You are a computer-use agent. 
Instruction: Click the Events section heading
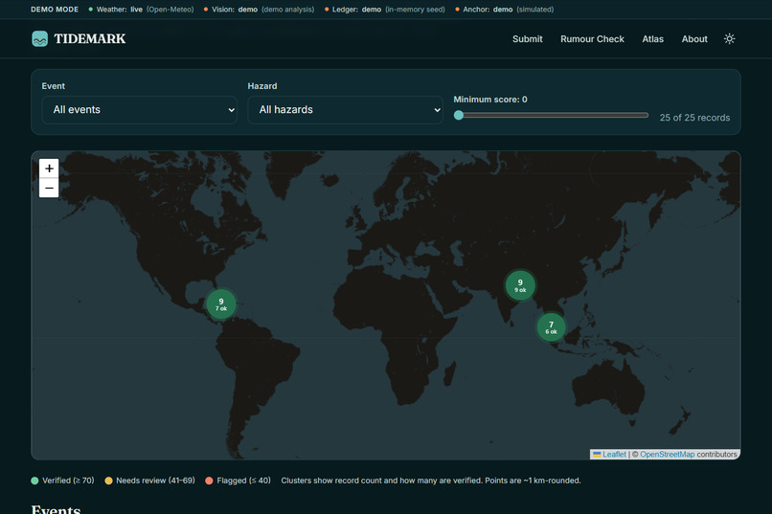tap(56, 509)
